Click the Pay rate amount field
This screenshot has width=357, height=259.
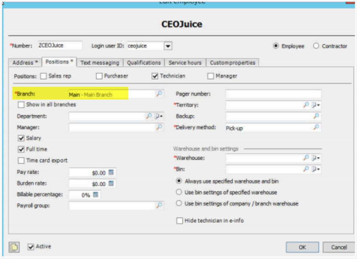[x=88, y=173]
